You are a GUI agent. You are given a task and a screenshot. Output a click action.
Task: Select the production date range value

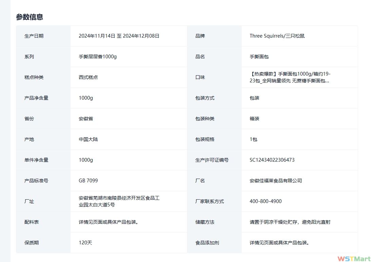119,36
